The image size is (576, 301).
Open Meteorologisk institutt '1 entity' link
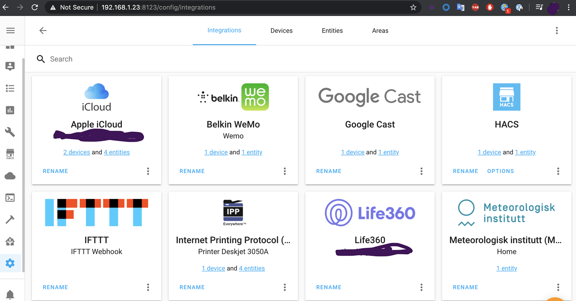[x=507, y=268]
